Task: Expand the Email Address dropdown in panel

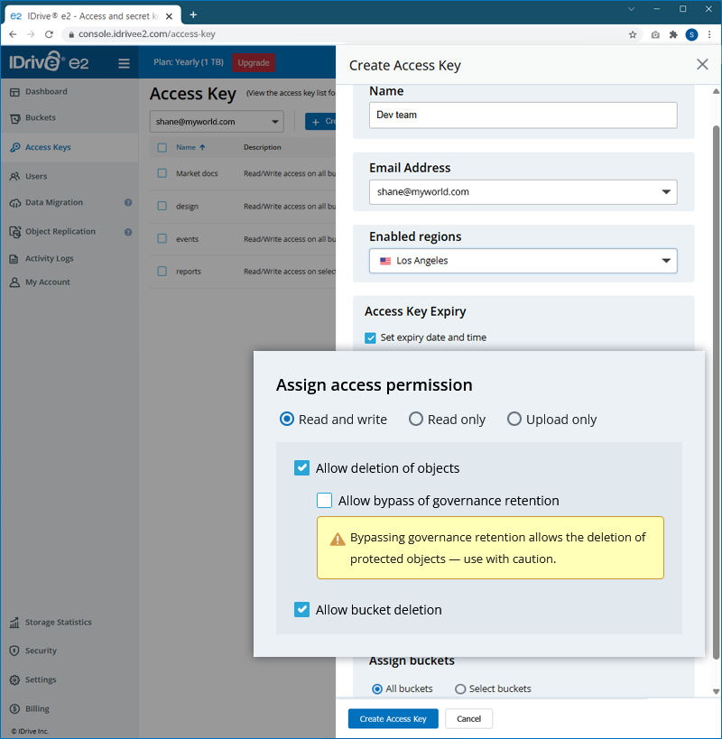Action: 523,192
